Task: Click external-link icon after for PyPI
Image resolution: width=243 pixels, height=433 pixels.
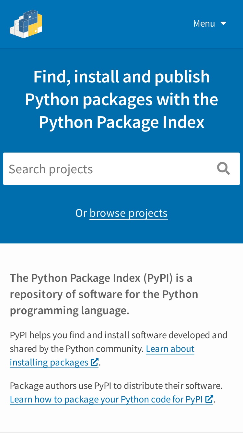Action: coord(209,399)
